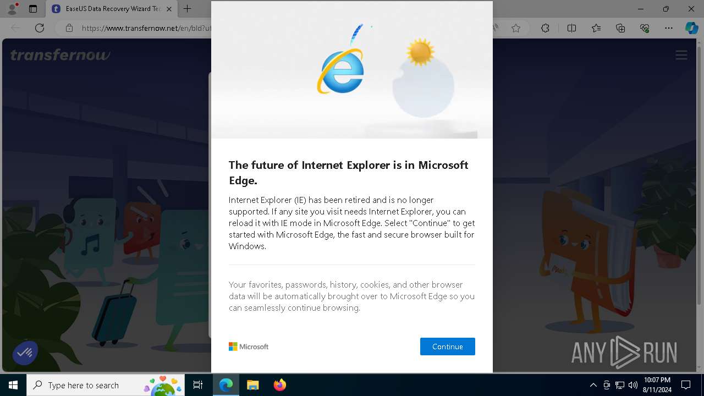Viewport: 704px width, 396px height.
Task: Select the EaseUS Data Recovery Wizard tab
Action: click(x=113, y=9)
